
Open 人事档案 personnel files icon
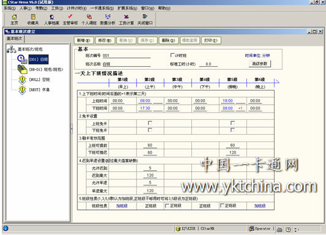(x=51, y=17)
